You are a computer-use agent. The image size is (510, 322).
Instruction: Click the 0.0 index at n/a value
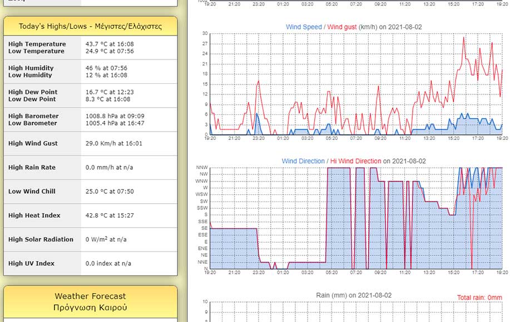point(108,263)
